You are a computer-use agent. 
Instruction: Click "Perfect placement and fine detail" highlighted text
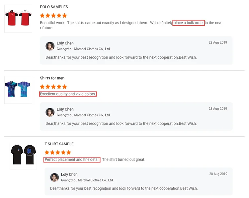pyautogui.click(x=72, y=160)
